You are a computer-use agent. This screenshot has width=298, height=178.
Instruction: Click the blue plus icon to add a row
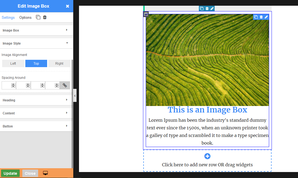pos(207,156)
